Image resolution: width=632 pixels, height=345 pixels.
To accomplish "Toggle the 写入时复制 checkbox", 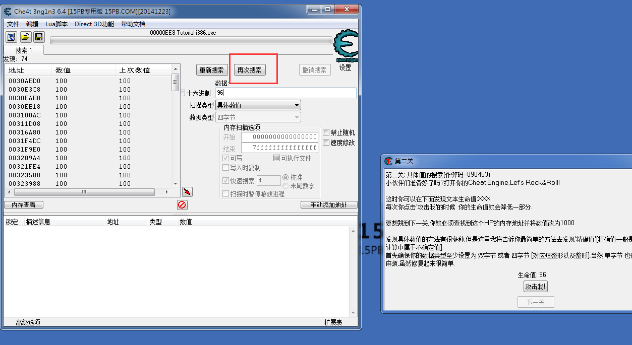I will [225, 168].
